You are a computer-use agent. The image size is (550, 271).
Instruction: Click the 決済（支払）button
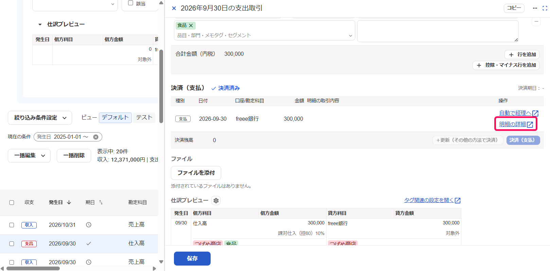point(523,140)
